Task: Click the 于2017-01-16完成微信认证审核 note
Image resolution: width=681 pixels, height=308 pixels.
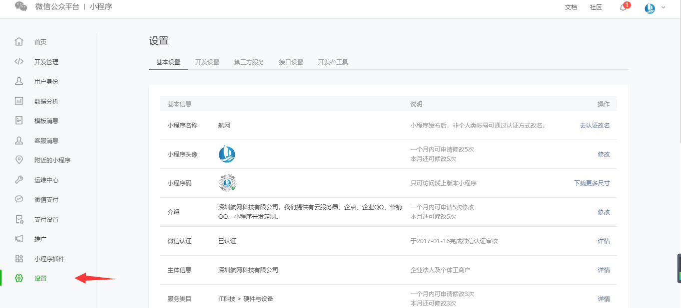Action: click(454, 241)
